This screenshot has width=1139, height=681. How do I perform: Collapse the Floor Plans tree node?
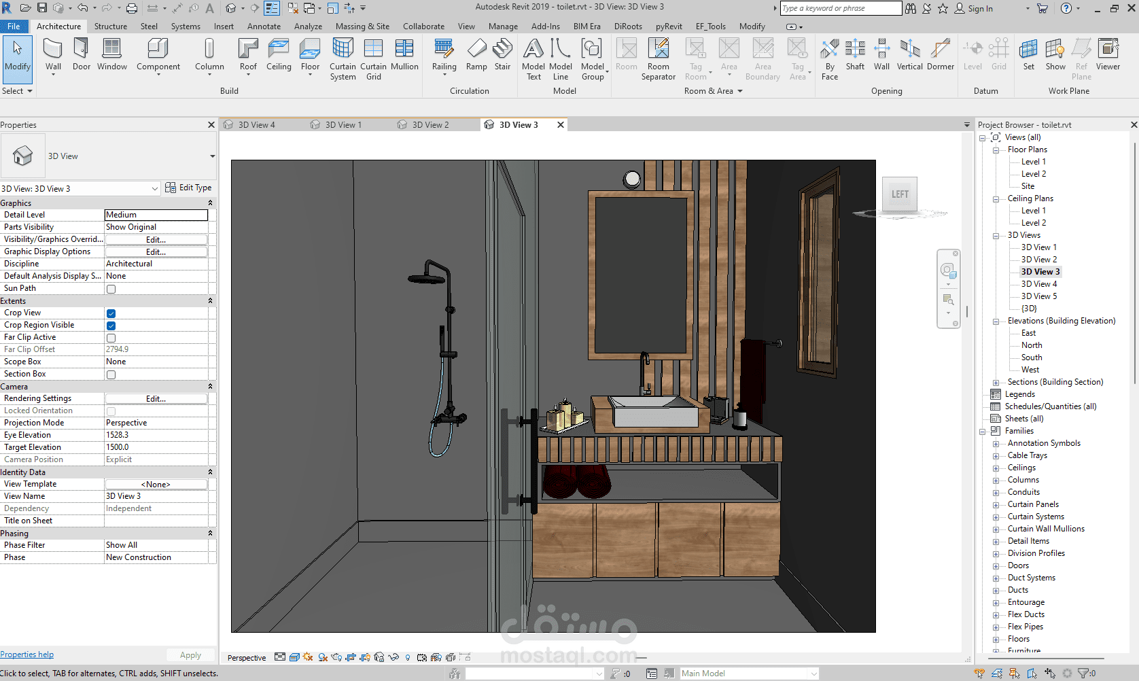(x=996, y=150)
